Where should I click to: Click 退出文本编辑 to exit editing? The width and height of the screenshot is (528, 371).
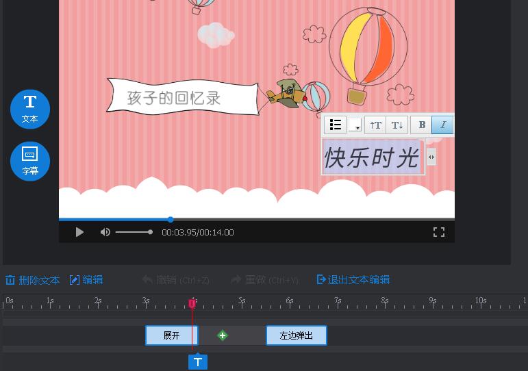353,280
